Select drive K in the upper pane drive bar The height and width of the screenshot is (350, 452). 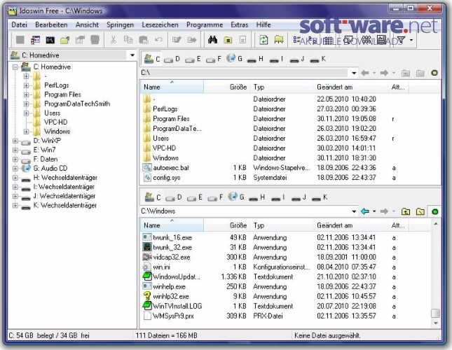[317, 59]
